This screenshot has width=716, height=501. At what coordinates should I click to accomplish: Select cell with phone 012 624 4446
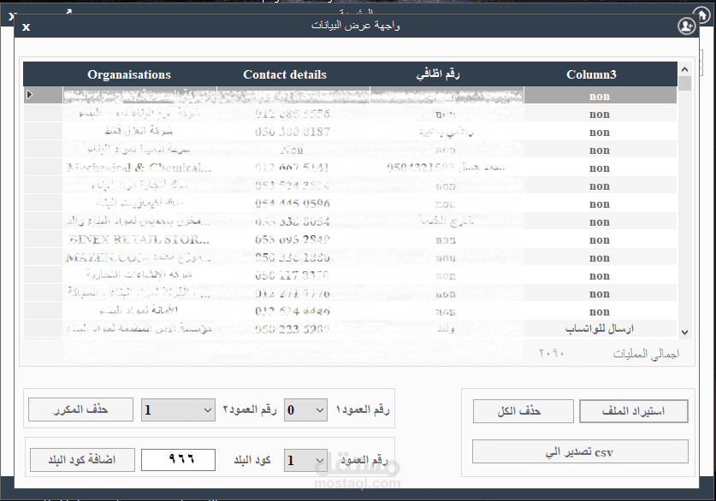pyautogui.click(x=293, y=311)
